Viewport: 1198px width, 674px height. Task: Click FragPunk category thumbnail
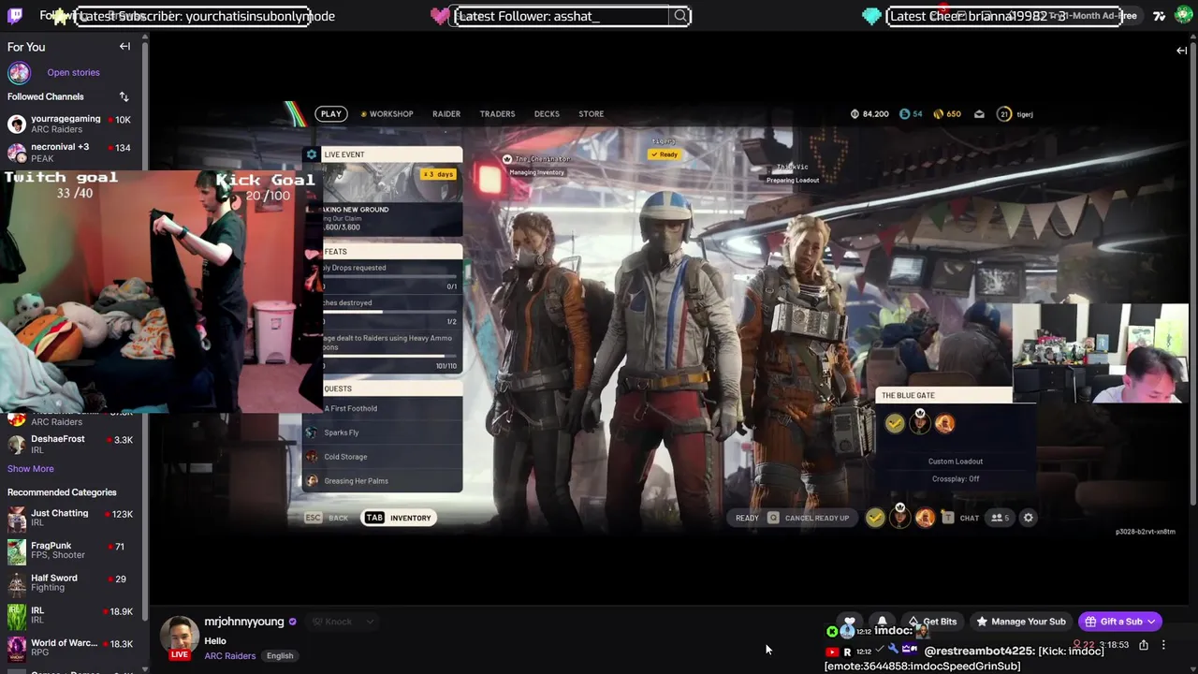click(17, 551)
